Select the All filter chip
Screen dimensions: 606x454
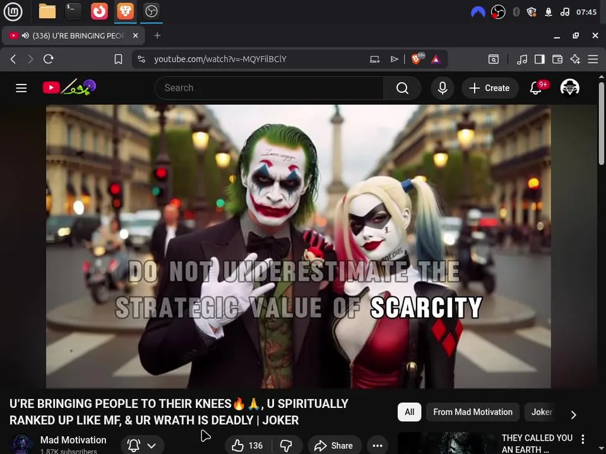[x=409, y=412]
